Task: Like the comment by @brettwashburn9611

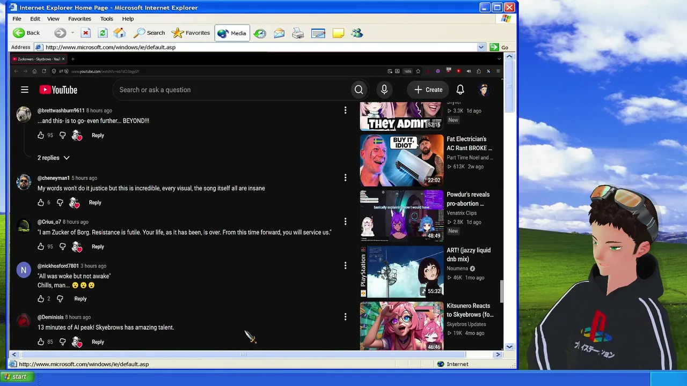Action: pos(41,136)
